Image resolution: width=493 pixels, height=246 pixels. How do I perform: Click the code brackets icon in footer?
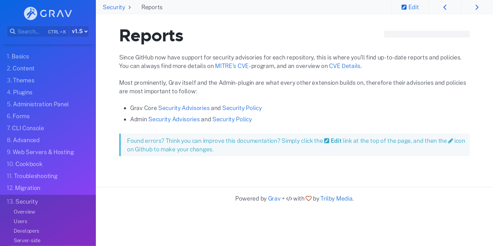pyautogui.click(x=289, y=198)
